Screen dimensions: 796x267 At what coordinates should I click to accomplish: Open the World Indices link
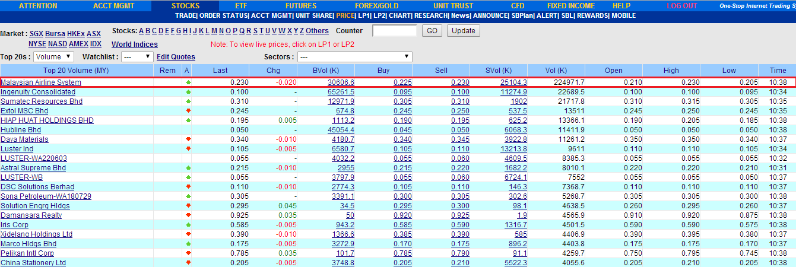pyautogui.click(x=135, y=44)
